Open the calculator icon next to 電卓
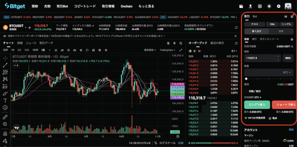Screen dimensions: 297x147 point(270,118)
